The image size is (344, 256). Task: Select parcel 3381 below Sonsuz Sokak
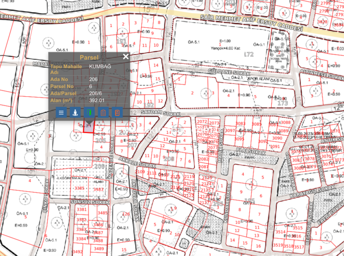(x=81, y=209)
